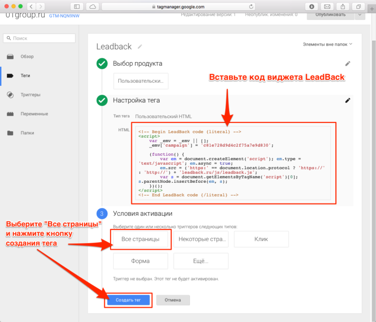The image size is (376, 322).
Task: Reload the Tag Manager page
Action: [251, 6]
